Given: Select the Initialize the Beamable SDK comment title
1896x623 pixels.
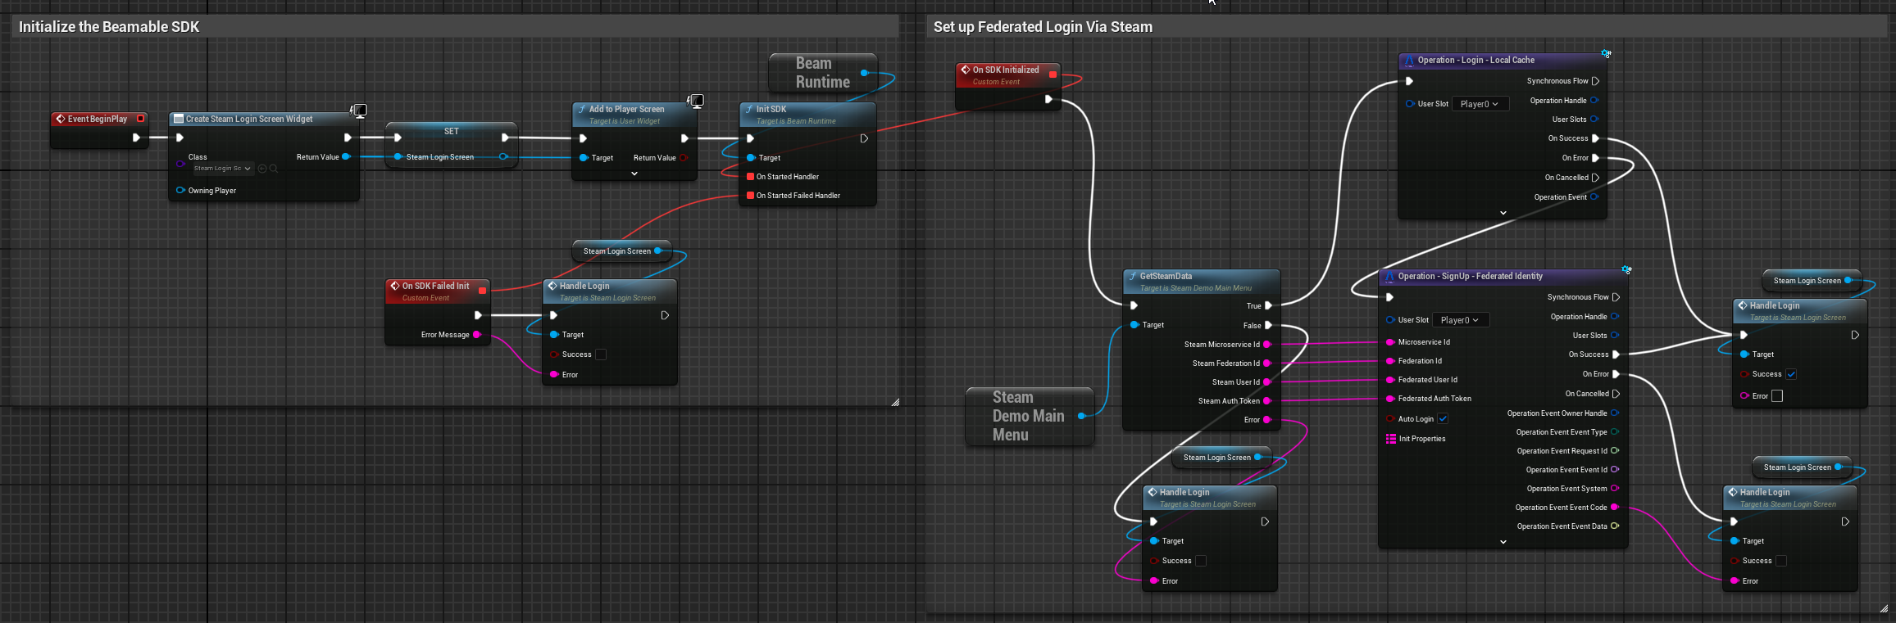Looking at the screenshot, I should [109, 27].
